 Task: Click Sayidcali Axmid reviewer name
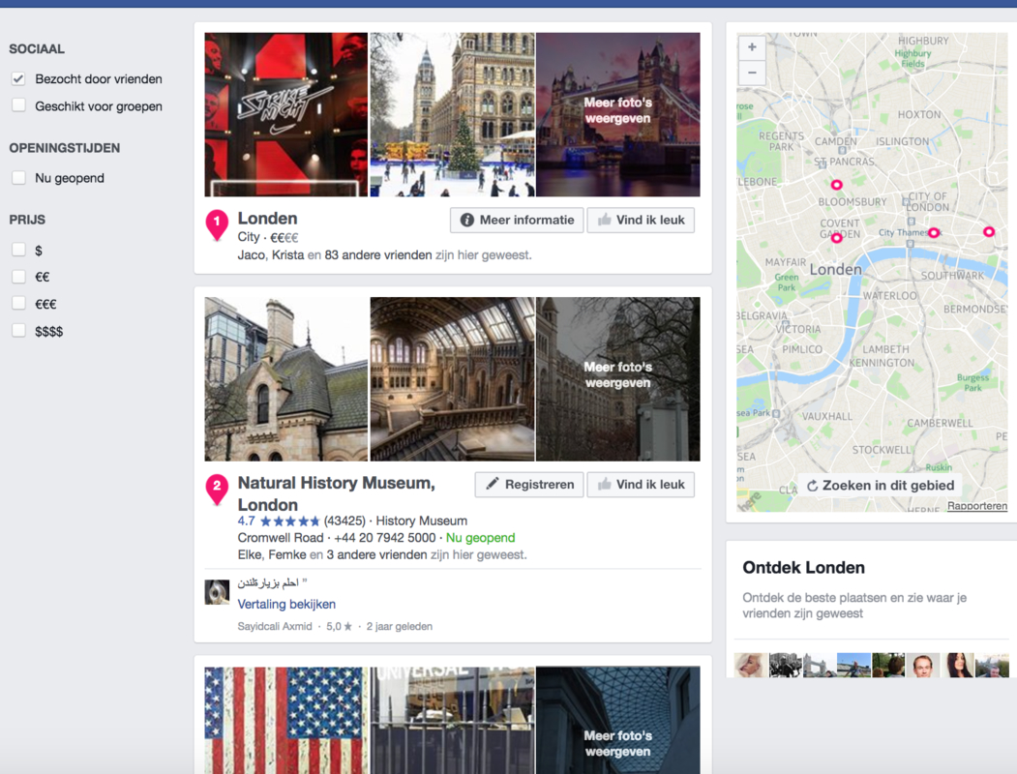click(275, 626)
